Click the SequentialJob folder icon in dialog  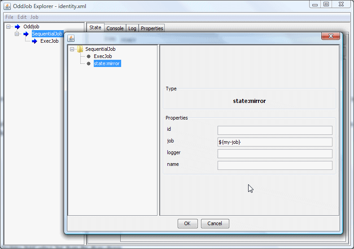click(80, 49)
